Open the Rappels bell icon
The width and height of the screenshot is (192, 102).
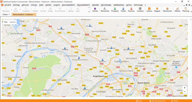pos(157,10)
